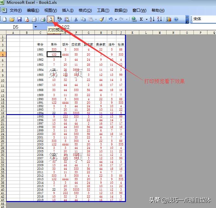Select cell with year 2000
This screenshot has width=216, height=208.
tap(40, 134)
